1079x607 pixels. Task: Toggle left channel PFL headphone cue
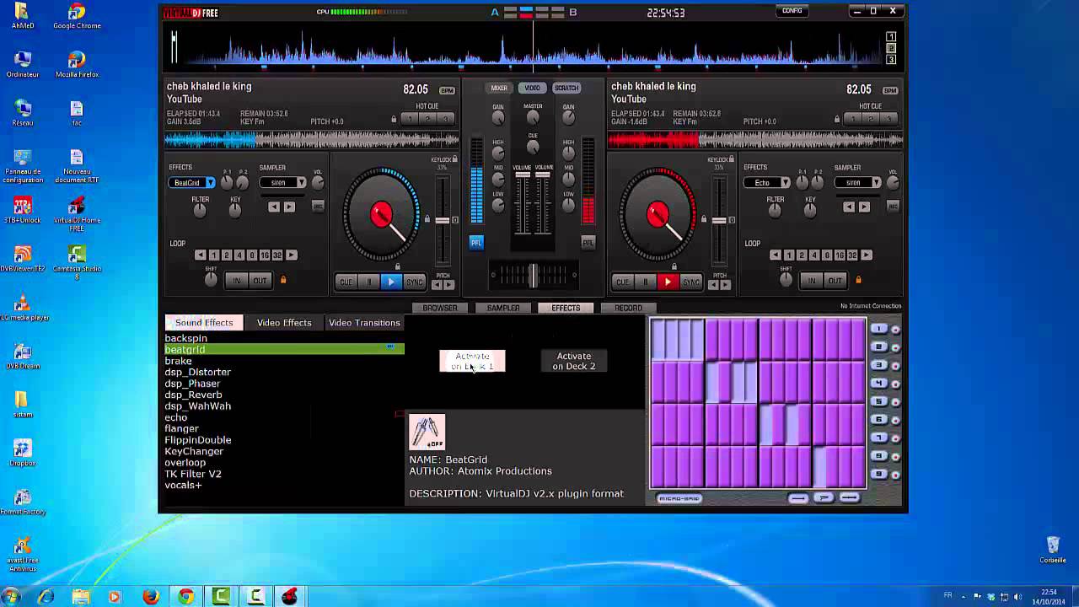476,242
